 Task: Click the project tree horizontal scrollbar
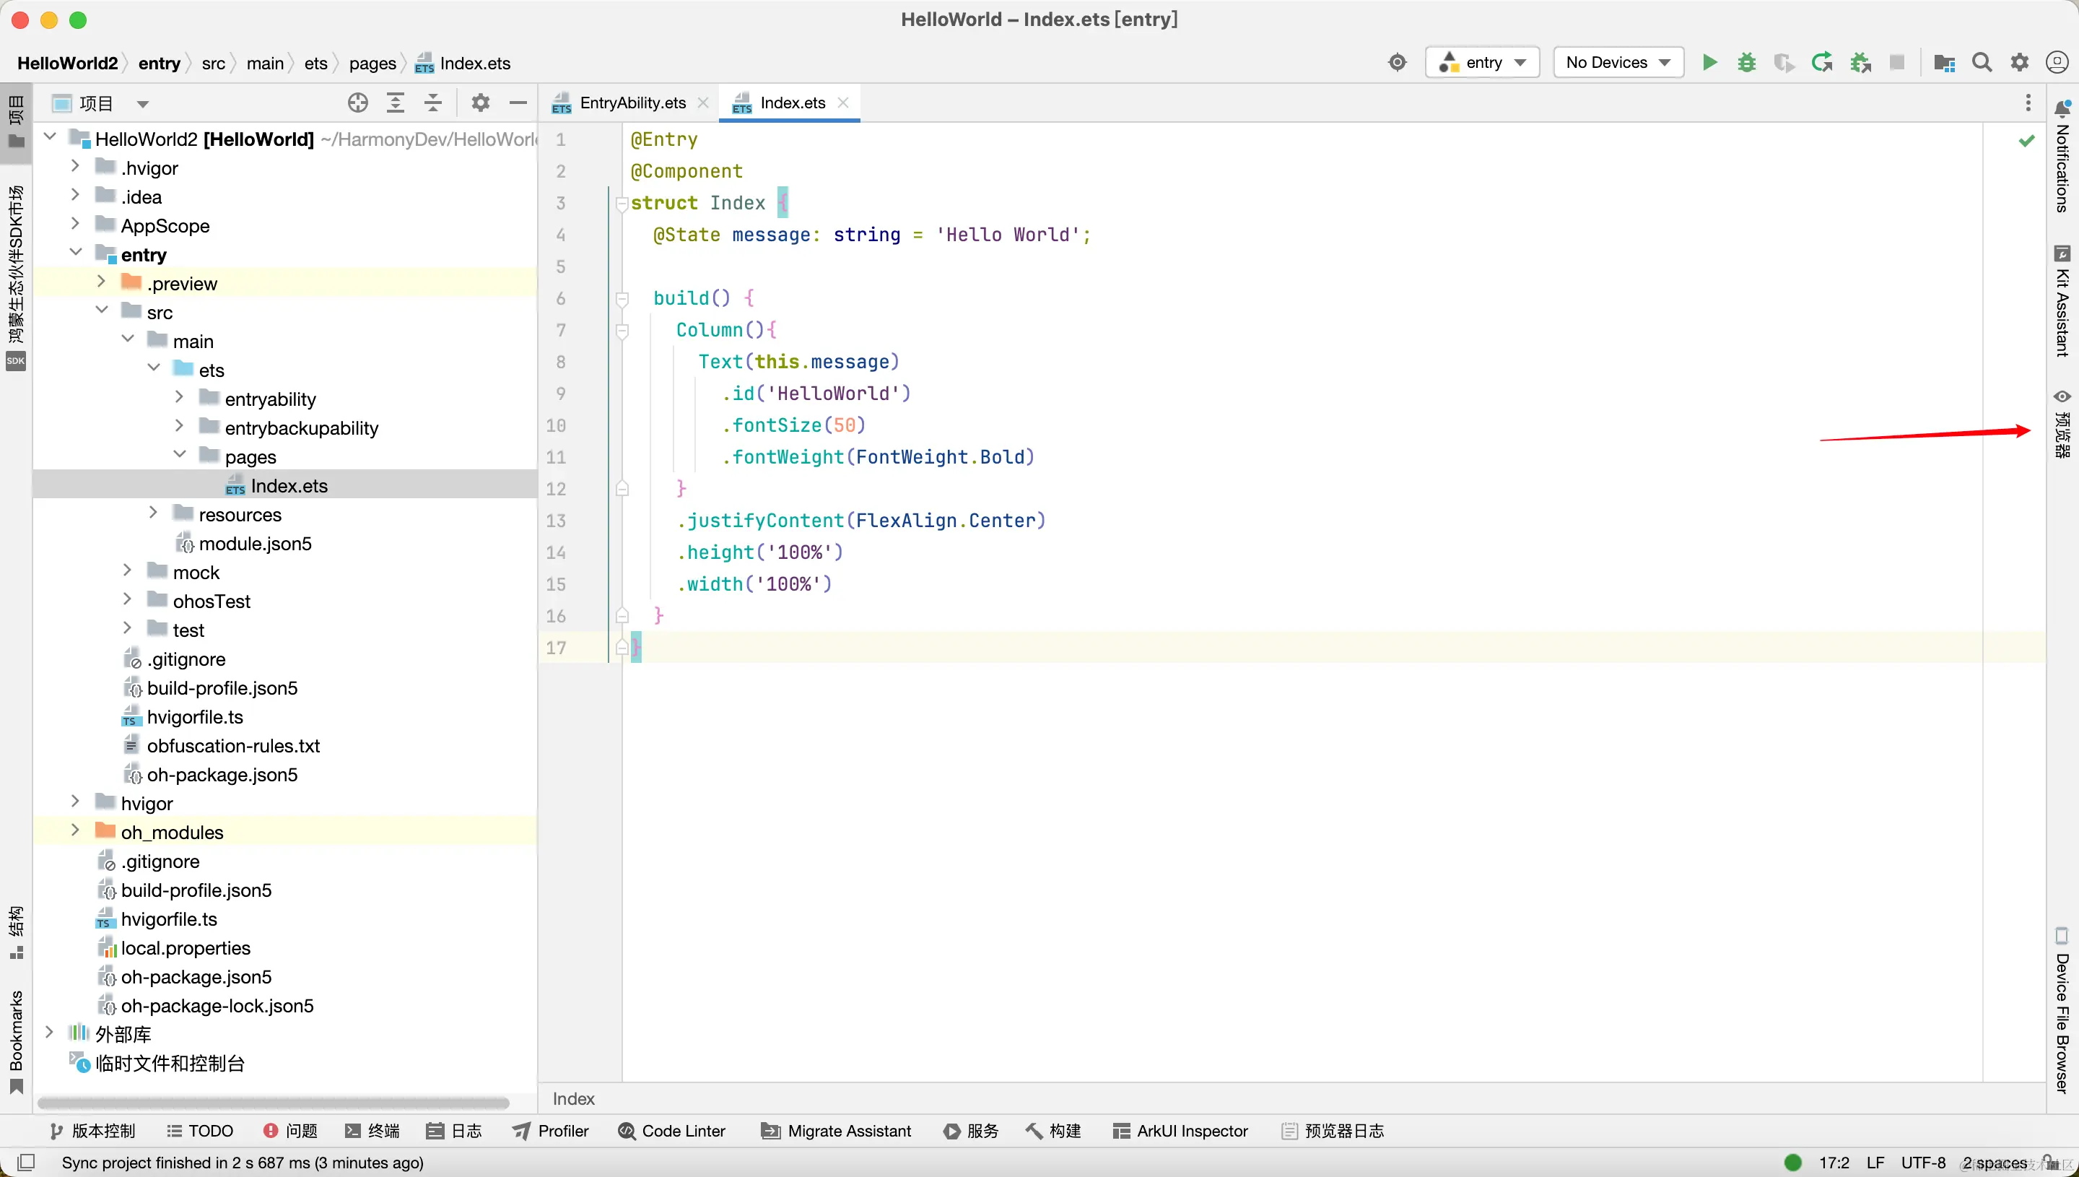(273, 1102)
